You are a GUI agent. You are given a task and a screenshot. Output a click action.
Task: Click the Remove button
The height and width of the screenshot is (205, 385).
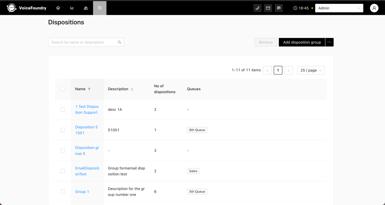point(266,42)
